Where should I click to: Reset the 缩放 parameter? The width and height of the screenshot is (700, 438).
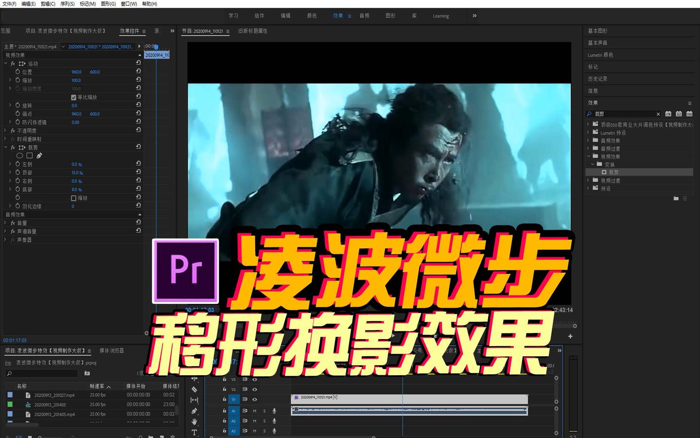coord(139,80)
